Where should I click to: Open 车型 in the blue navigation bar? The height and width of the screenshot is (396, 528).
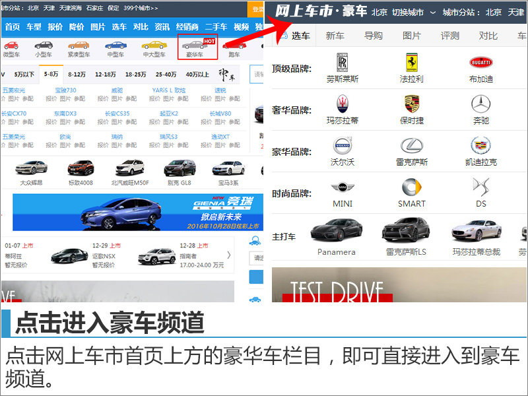[x=34, y=26]
